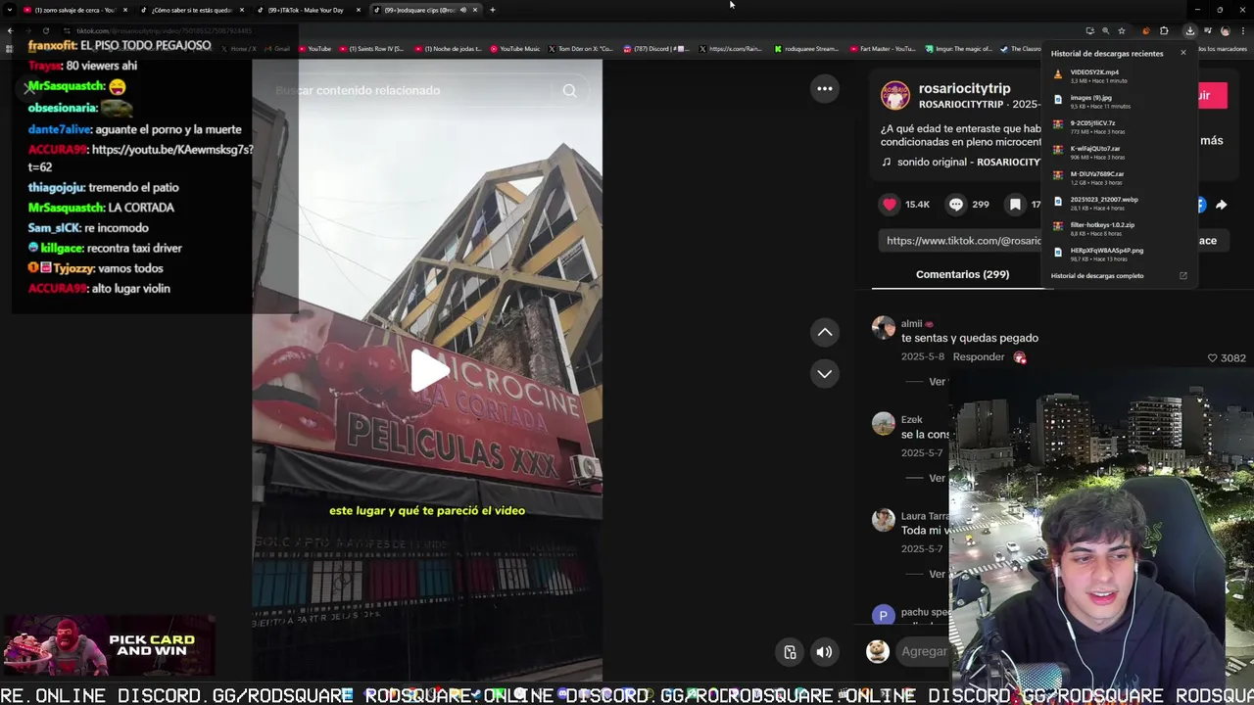Close the 'TikTok - Make Your Day' tab
The width and height of the screenshot is (1254, 705).
359,10
